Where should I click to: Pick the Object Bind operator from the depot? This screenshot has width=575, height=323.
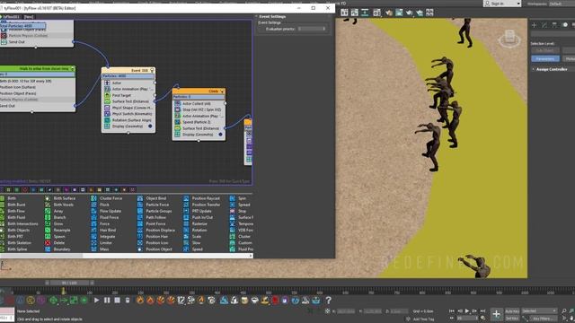(152, 198)
